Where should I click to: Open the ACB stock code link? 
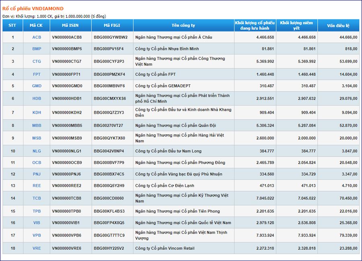click(37, 37)
